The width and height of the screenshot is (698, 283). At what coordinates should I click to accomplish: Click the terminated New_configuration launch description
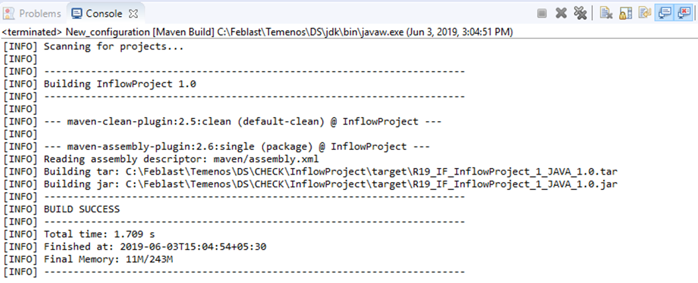tap(268, 32)
